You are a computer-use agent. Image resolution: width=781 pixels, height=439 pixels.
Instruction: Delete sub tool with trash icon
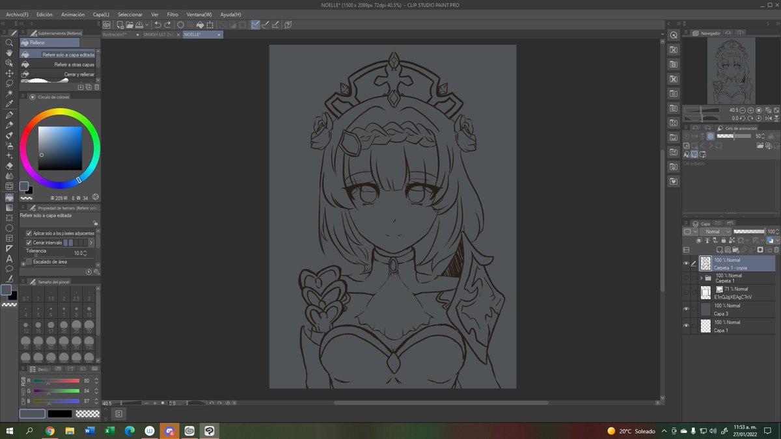[97, 86]
